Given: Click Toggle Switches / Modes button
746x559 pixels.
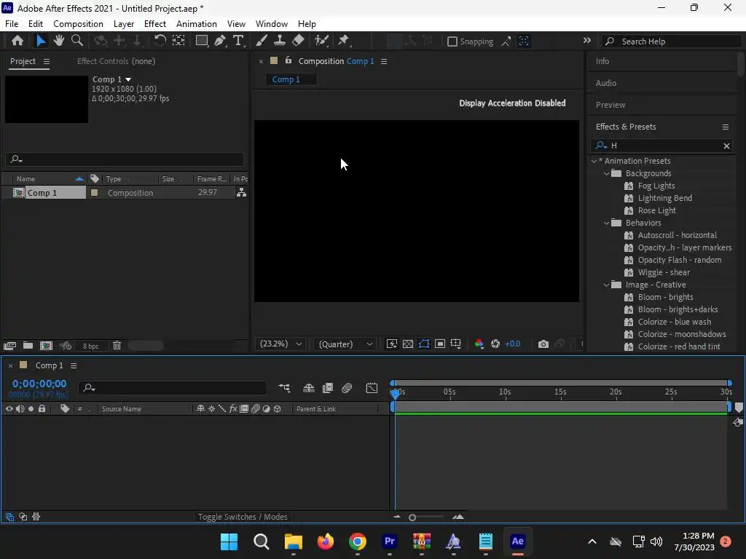Looking at the screenshot, I should (243, 517).
